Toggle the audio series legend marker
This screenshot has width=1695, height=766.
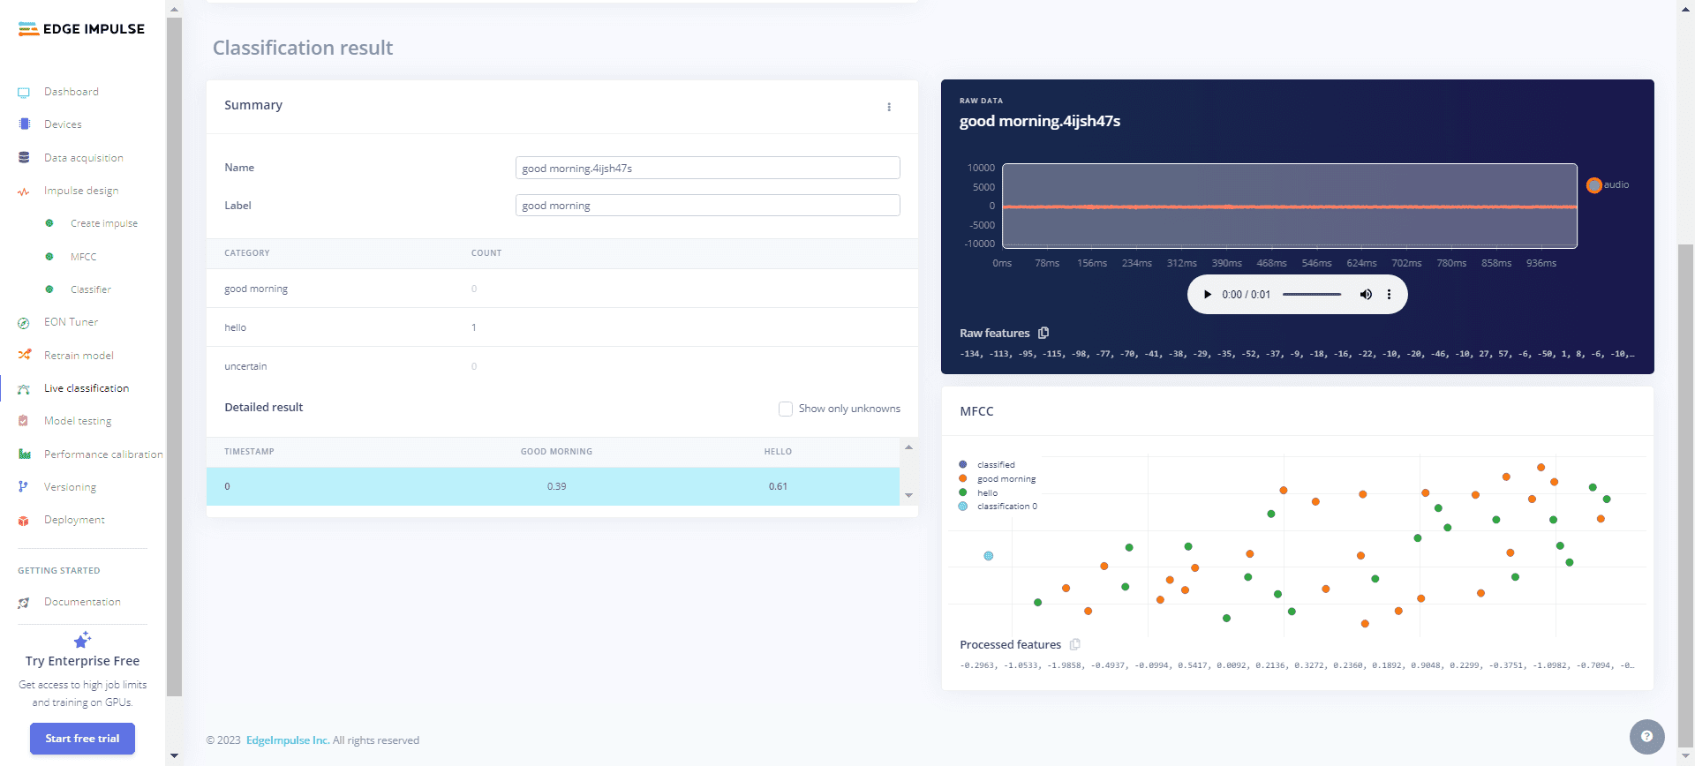tap(1594, 185)
